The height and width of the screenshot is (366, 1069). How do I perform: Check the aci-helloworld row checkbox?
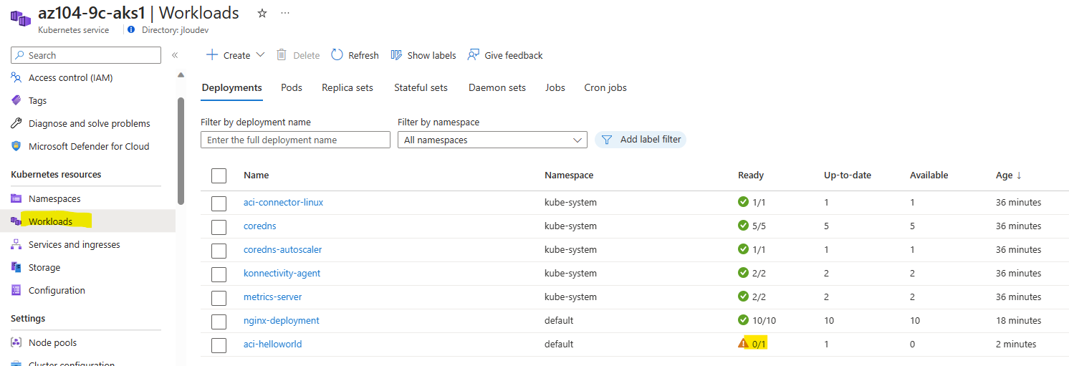click(x=219, y=345)
